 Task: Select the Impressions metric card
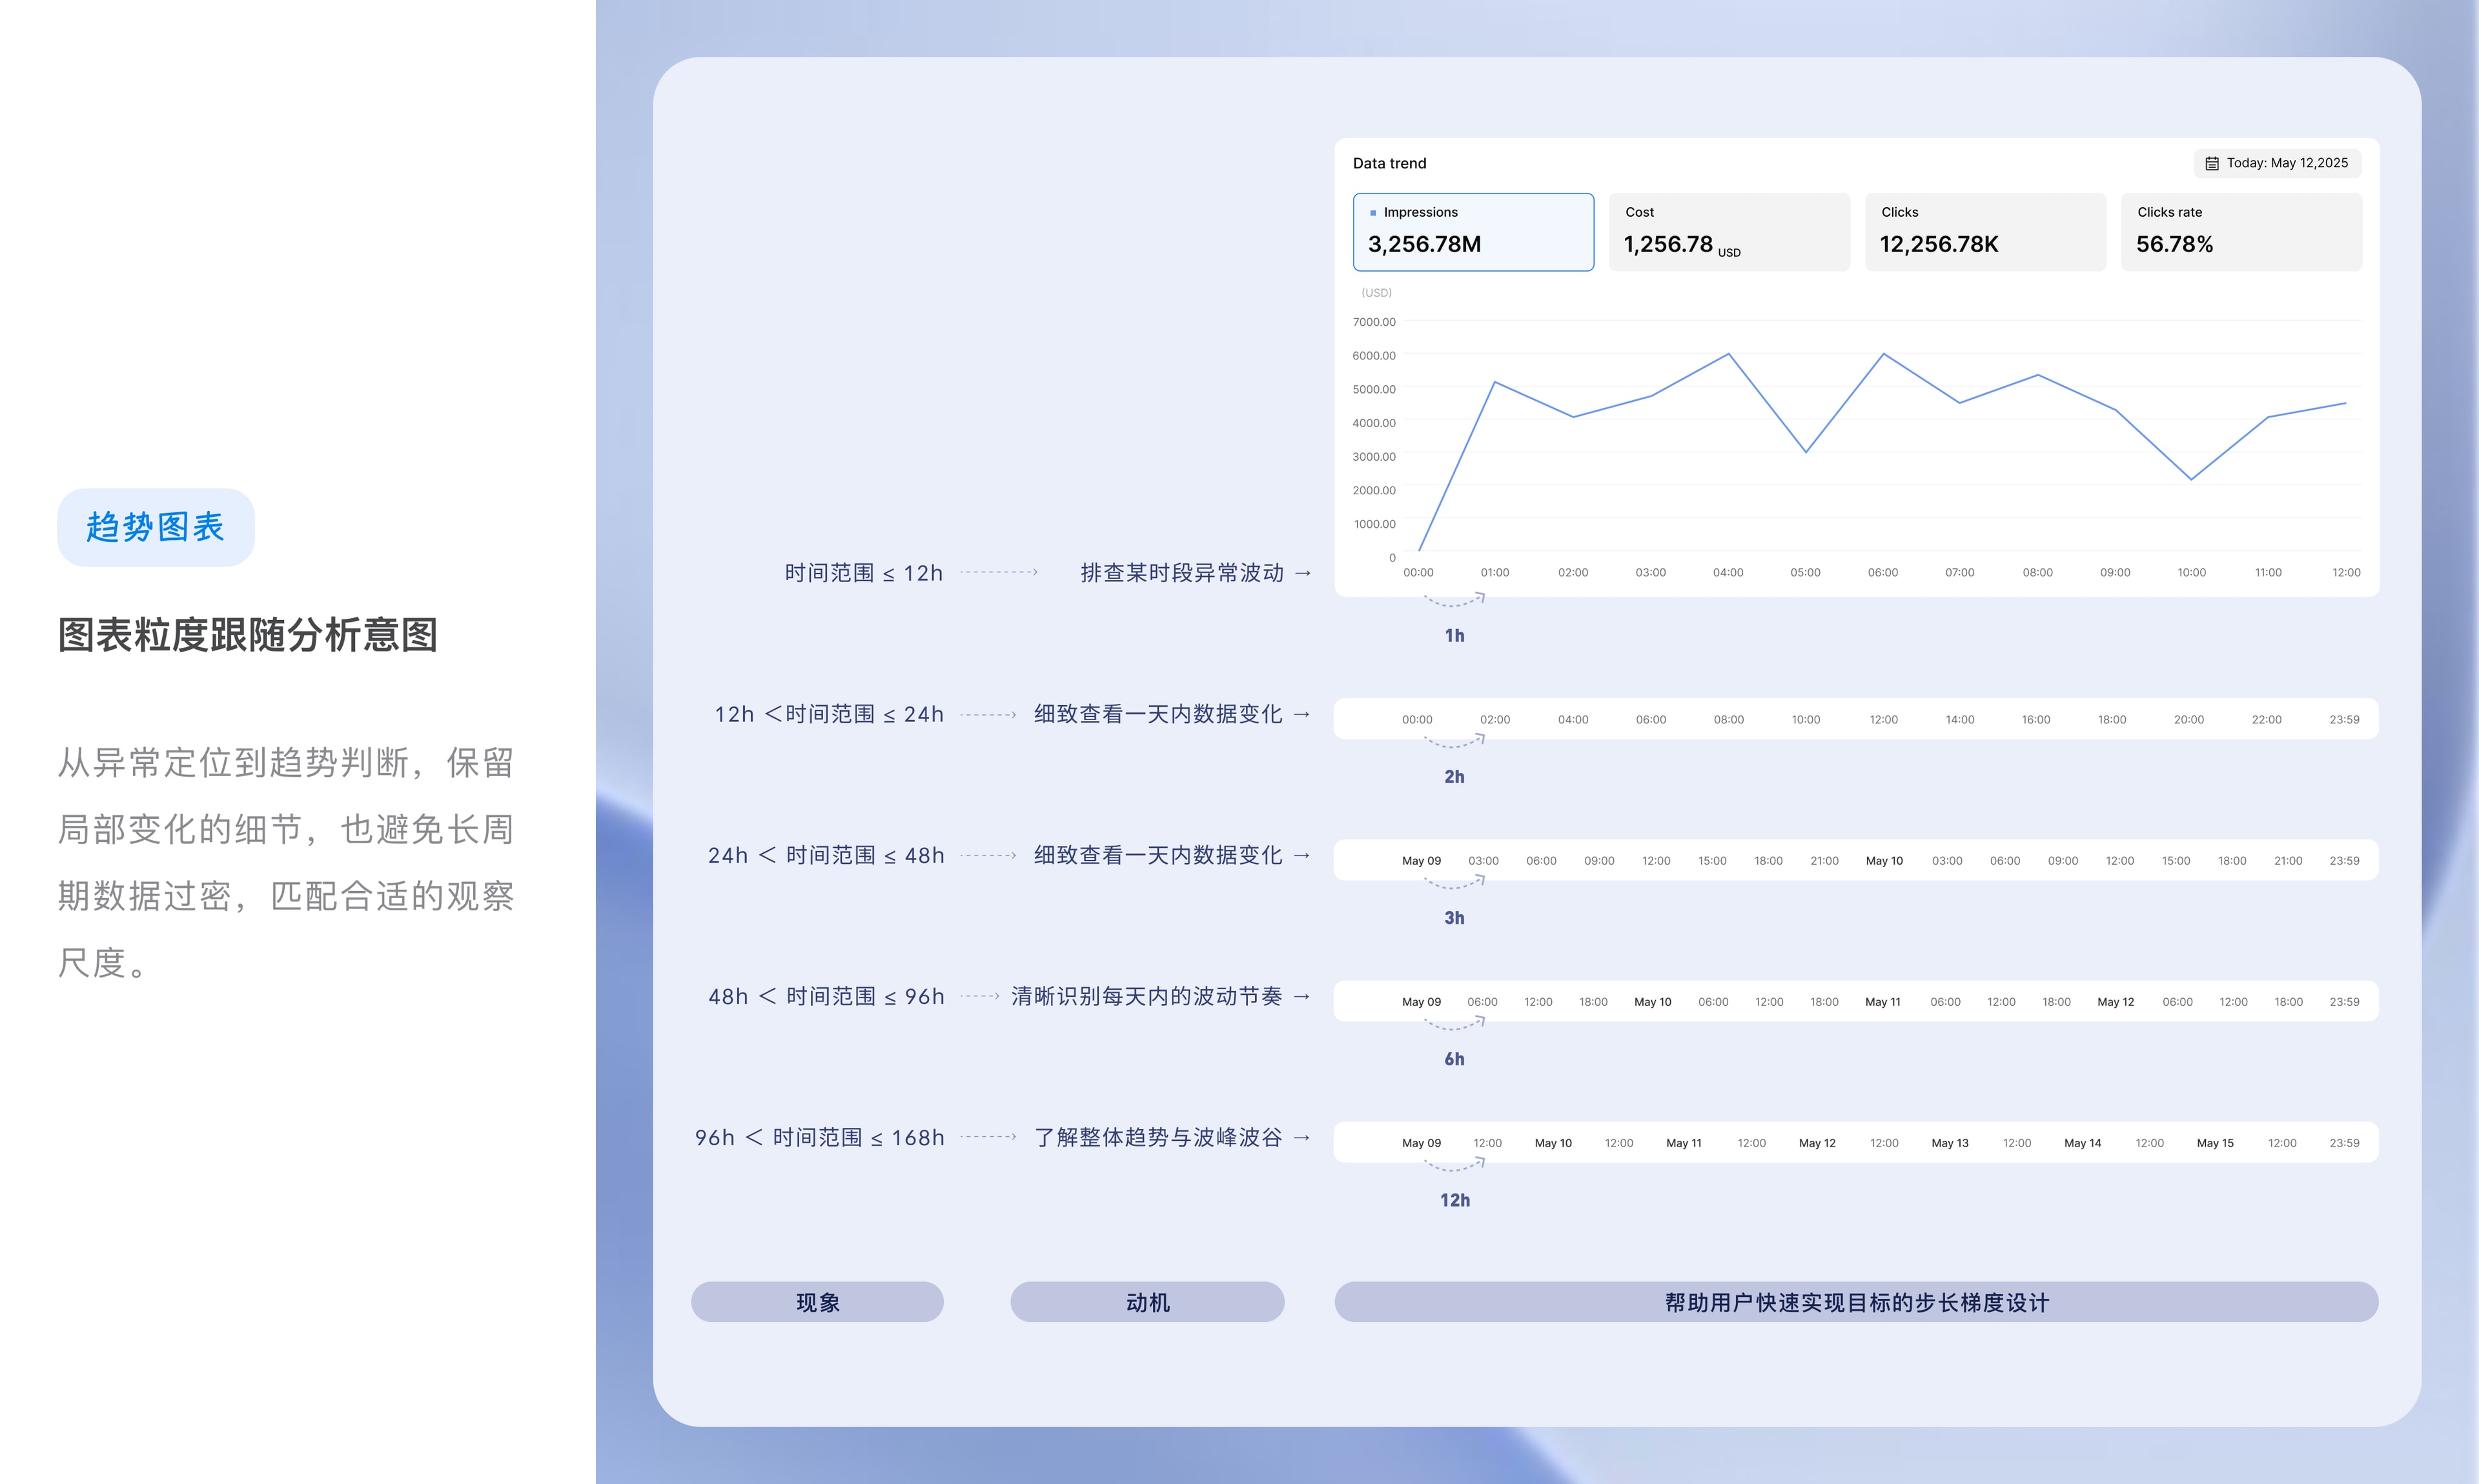(x=1473, y=232)
